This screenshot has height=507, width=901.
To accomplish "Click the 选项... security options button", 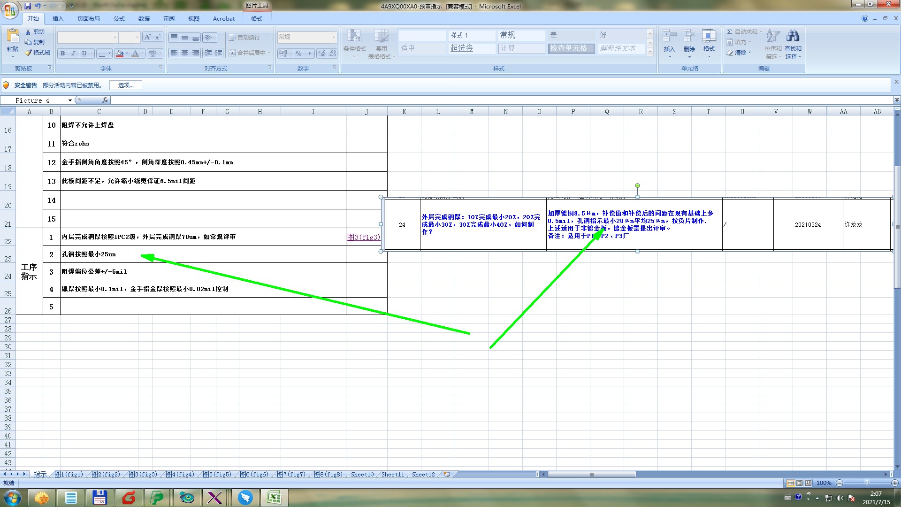I will 126,85.
